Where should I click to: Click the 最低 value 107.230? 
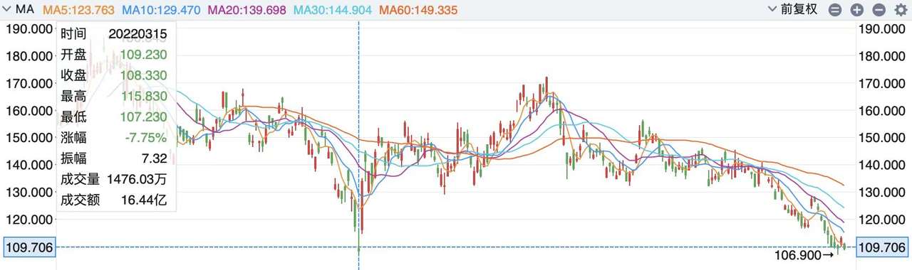click(145, 117)
